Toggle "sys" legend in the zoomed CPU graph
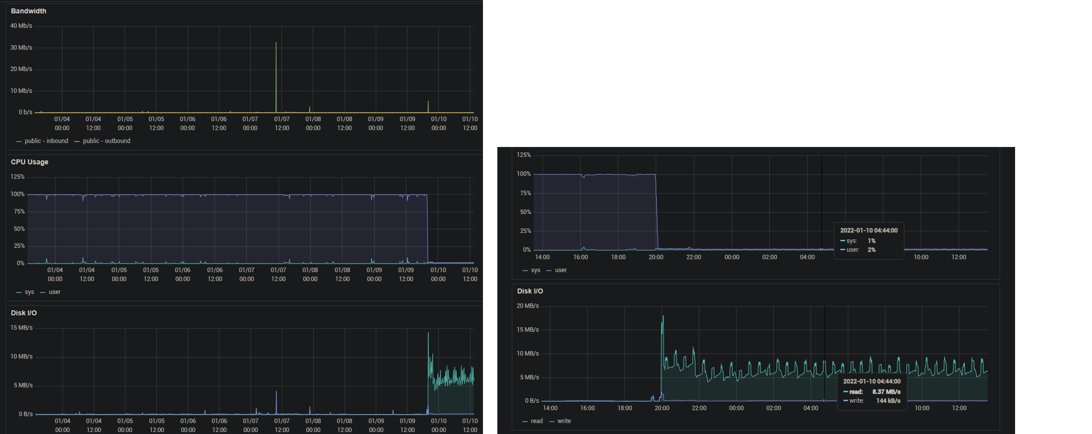This screenshot has width=1092, height=434. pyautogui.click(x=535, y=270)
